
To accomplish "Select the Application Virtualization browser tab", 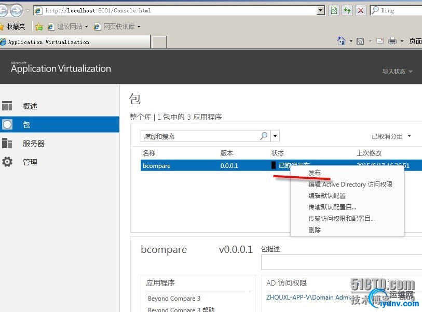I will point(75,42).
